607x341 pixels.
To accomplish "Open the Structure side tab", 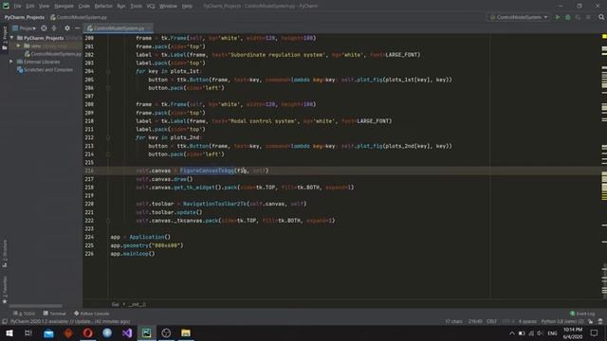I will 5,254.
